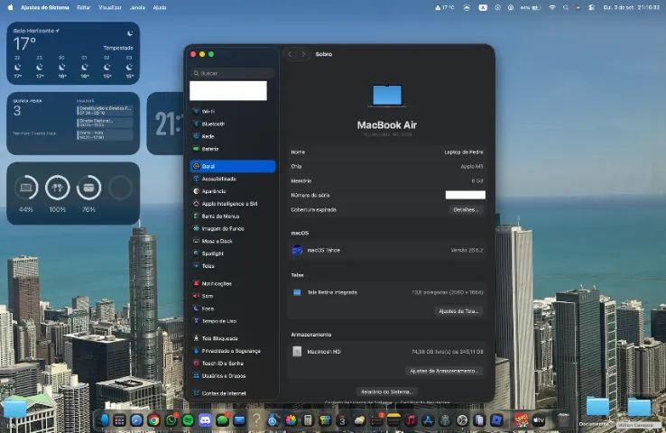This screenshot has width=666, height=433.
Task: Open the Visualizar menu
Action: (110, 7)
